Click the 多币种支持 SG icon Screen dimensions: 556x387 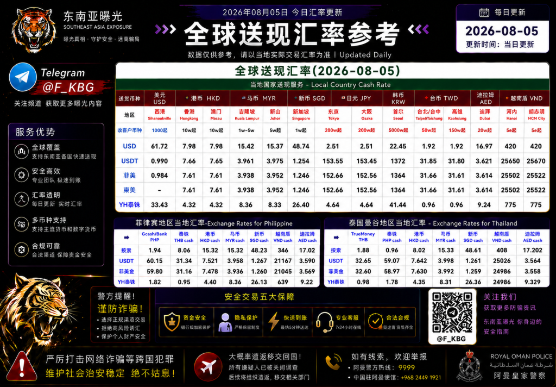(22, 224)
